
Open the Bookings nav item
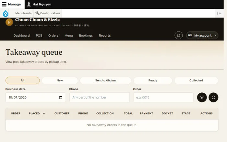(x=86, y=35)
